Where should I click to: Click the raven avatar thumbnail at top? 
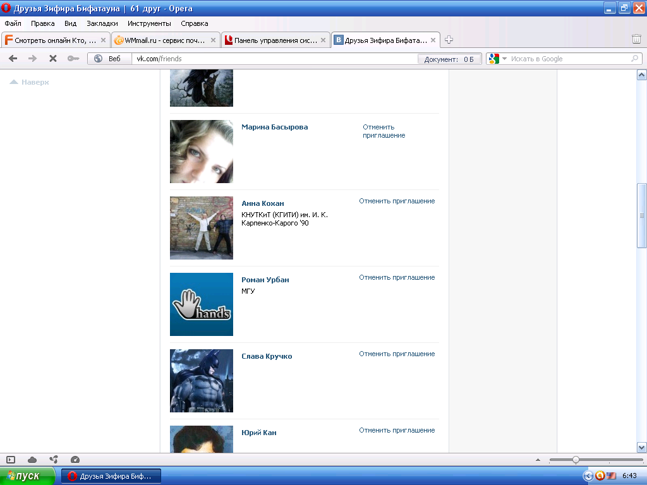[202, 88]
